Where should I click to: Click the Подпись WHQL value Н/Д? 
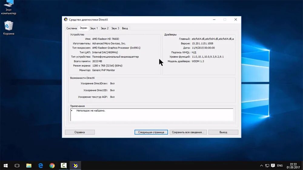pyautogui.click(x=194, y=52)
